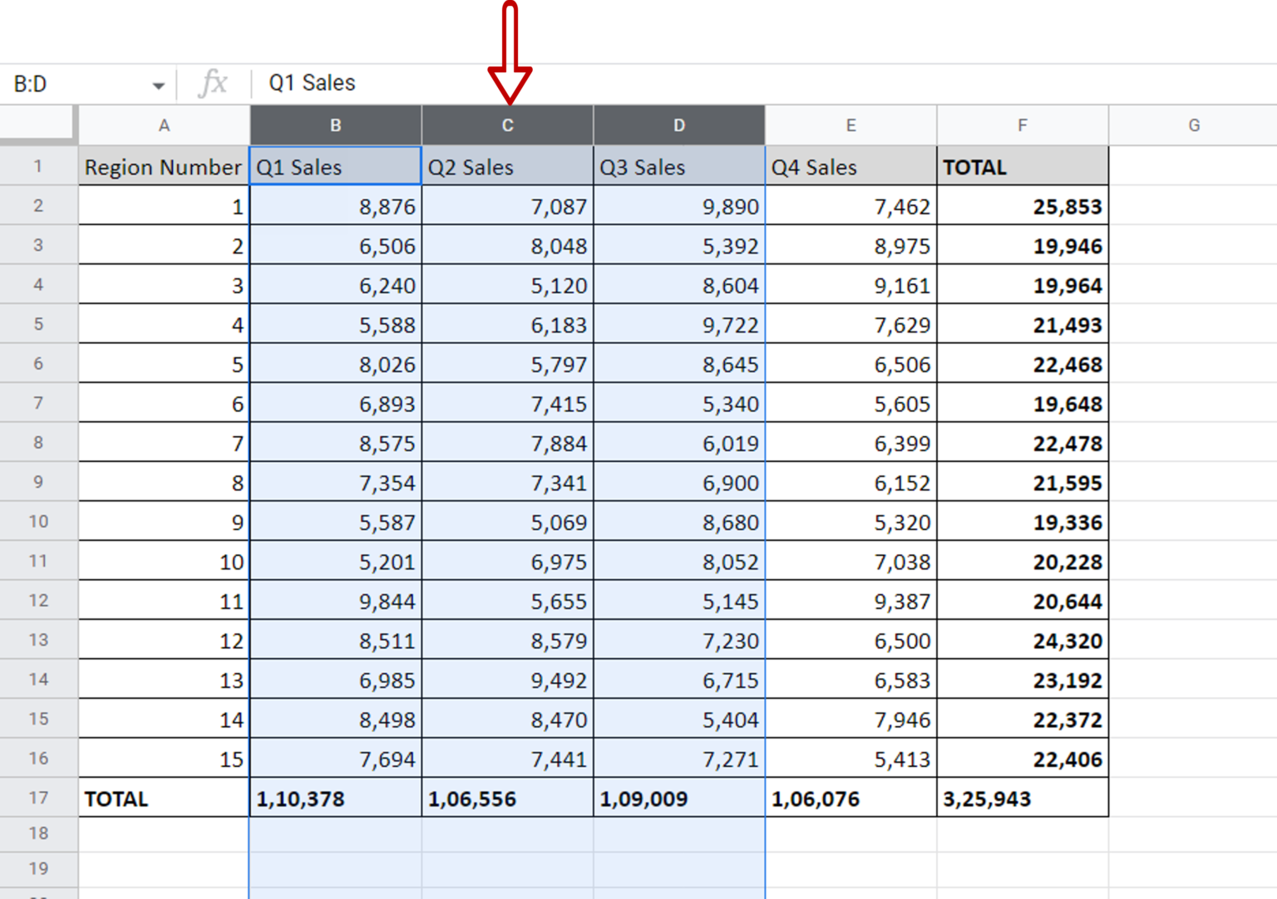Click the fx function icon
Screen dimensions: 1277x899
(x=214, y=82)
